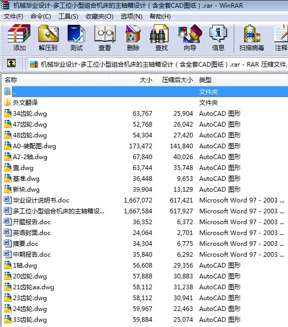
Task: Click the up-one-level arrow button
Action: tap(11, 63)
